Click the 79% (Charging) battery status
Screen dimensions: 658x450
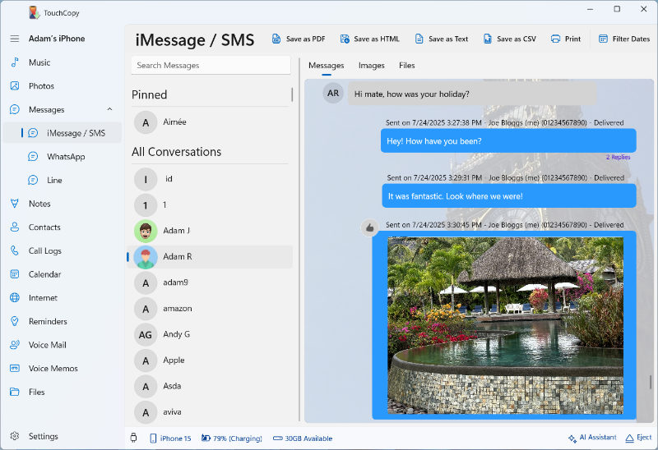232,439
